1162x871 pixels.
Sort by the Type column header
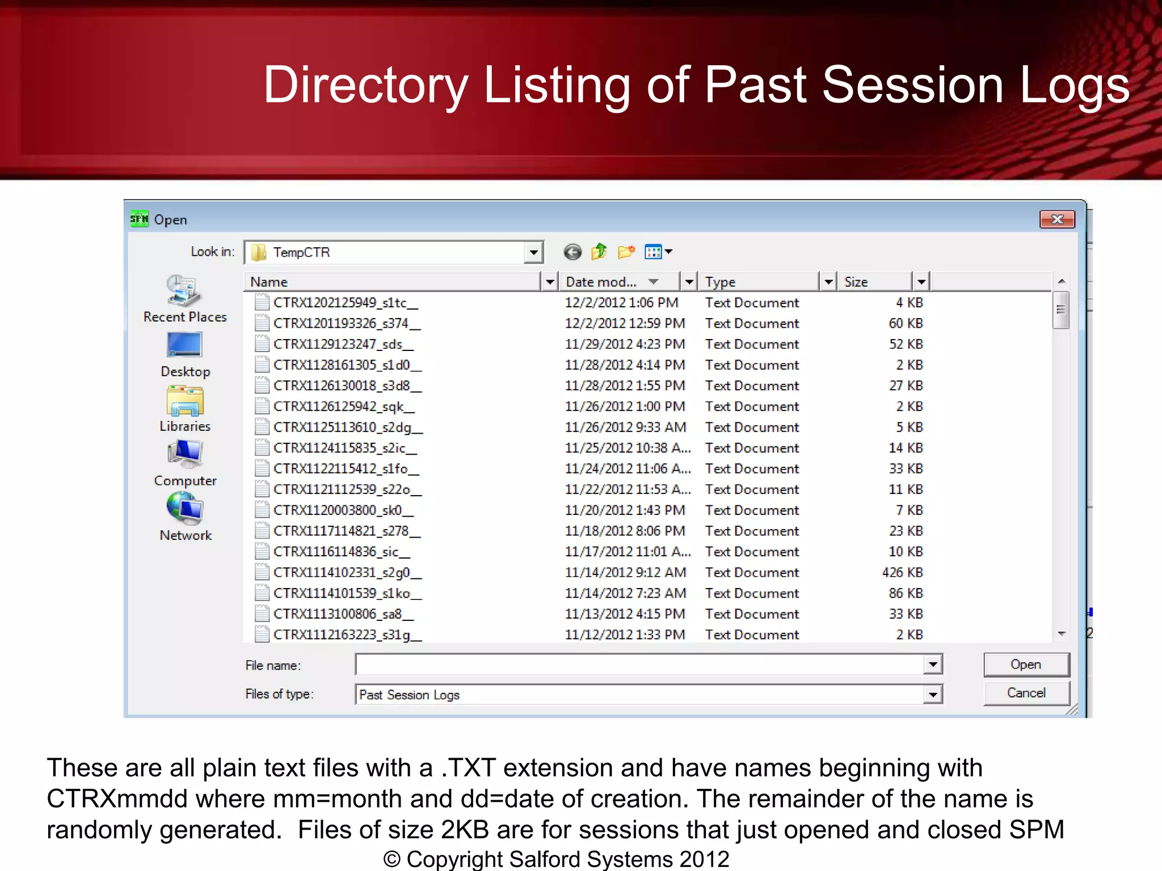click(x=760, y=281)
